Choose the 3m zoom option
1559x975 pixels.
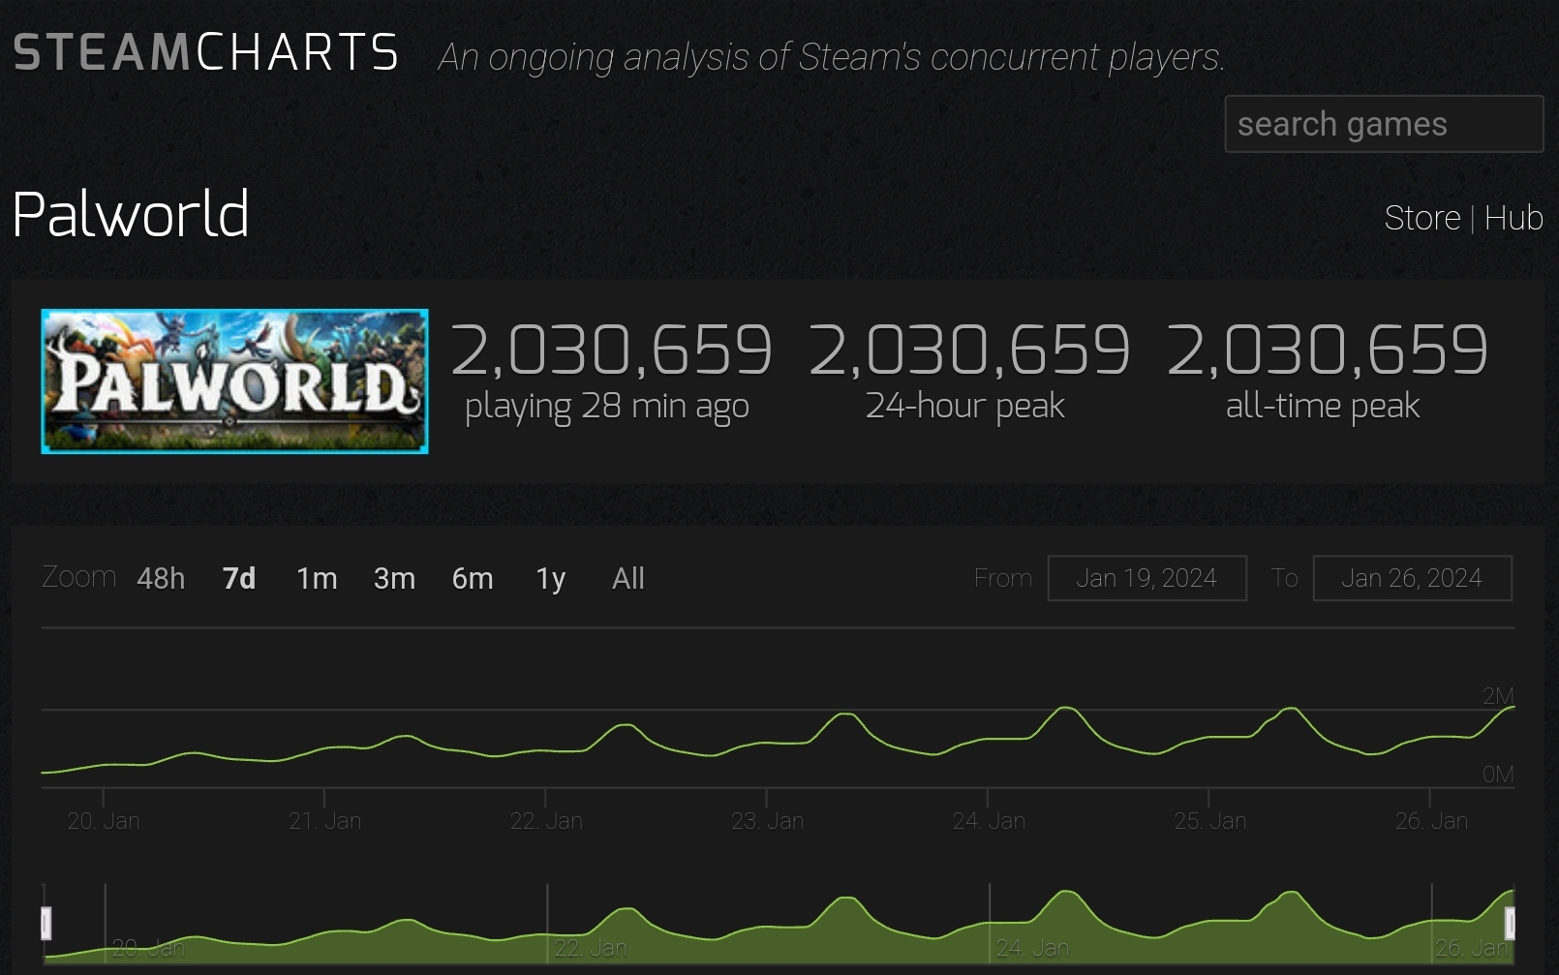tap(394, 578)
